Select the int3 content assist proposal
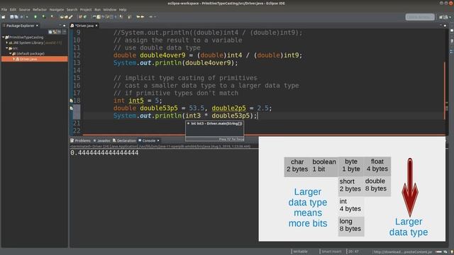Screen dimensions: 454x255 tap(214, 123)
